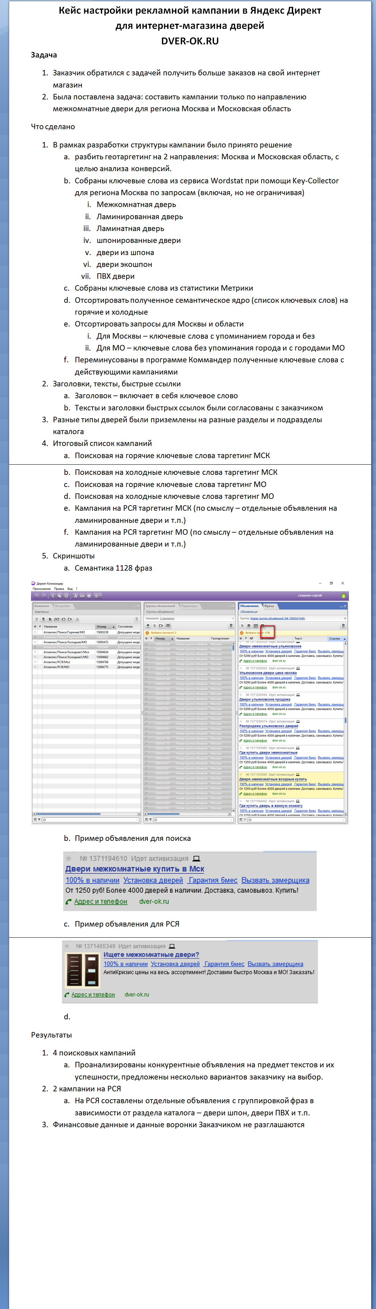Viewport: 376px width, 1309px height.
Task: Click the statistics bar chart toolbar icon
Action: coord(75,596)
